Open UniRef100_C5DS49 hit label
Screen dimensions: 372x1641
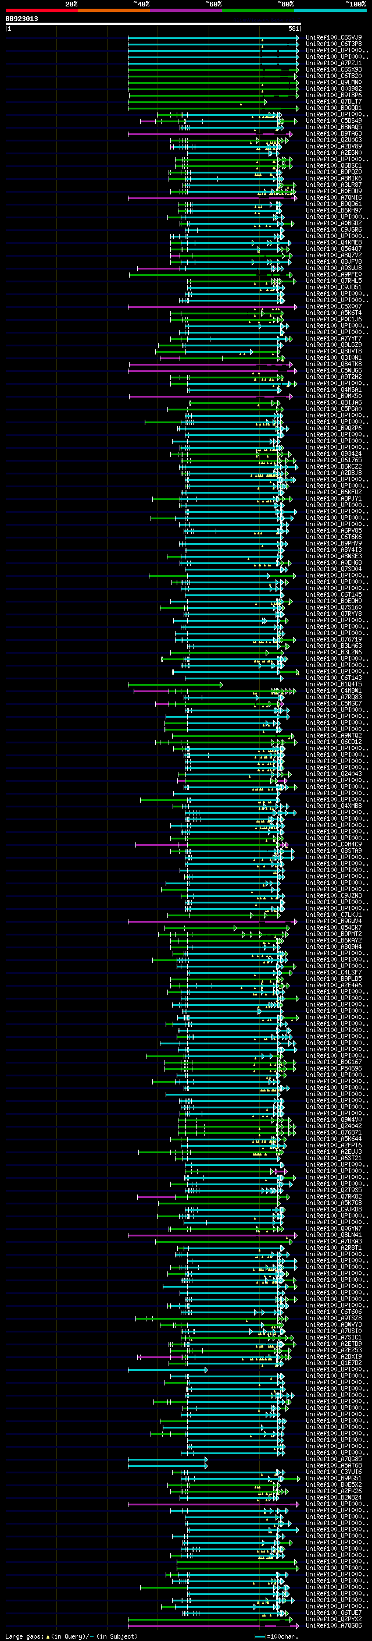334,120
